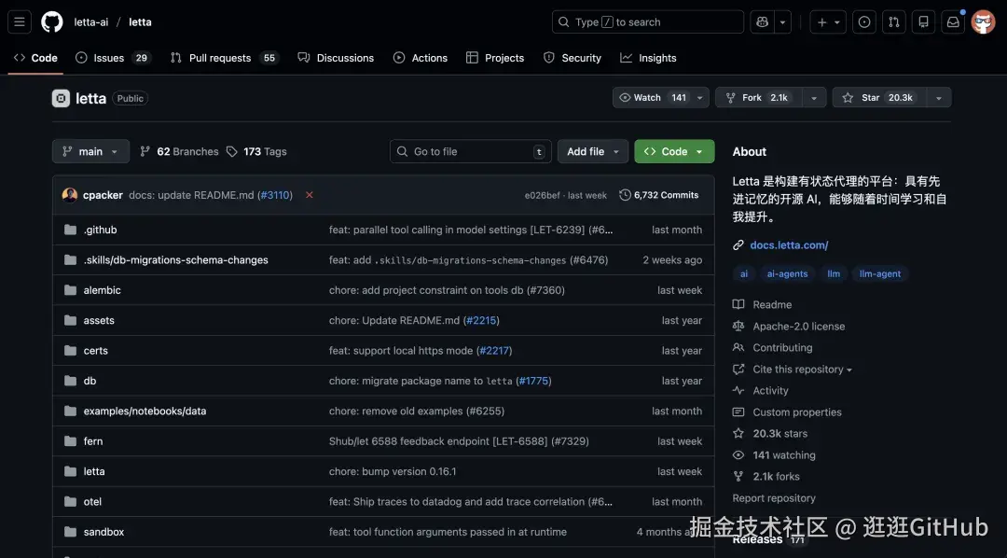Expand the Watch options dropdown arrow

pyautogui.click(x=700, y=98)
